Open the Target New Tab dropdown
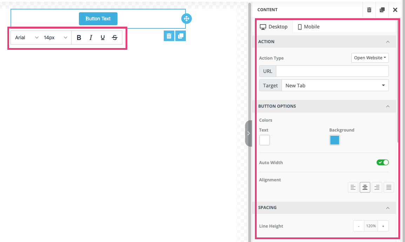 pos(335,86)
